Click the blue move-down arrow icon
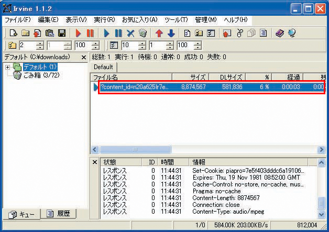329x232 pixels. [171, 33]
